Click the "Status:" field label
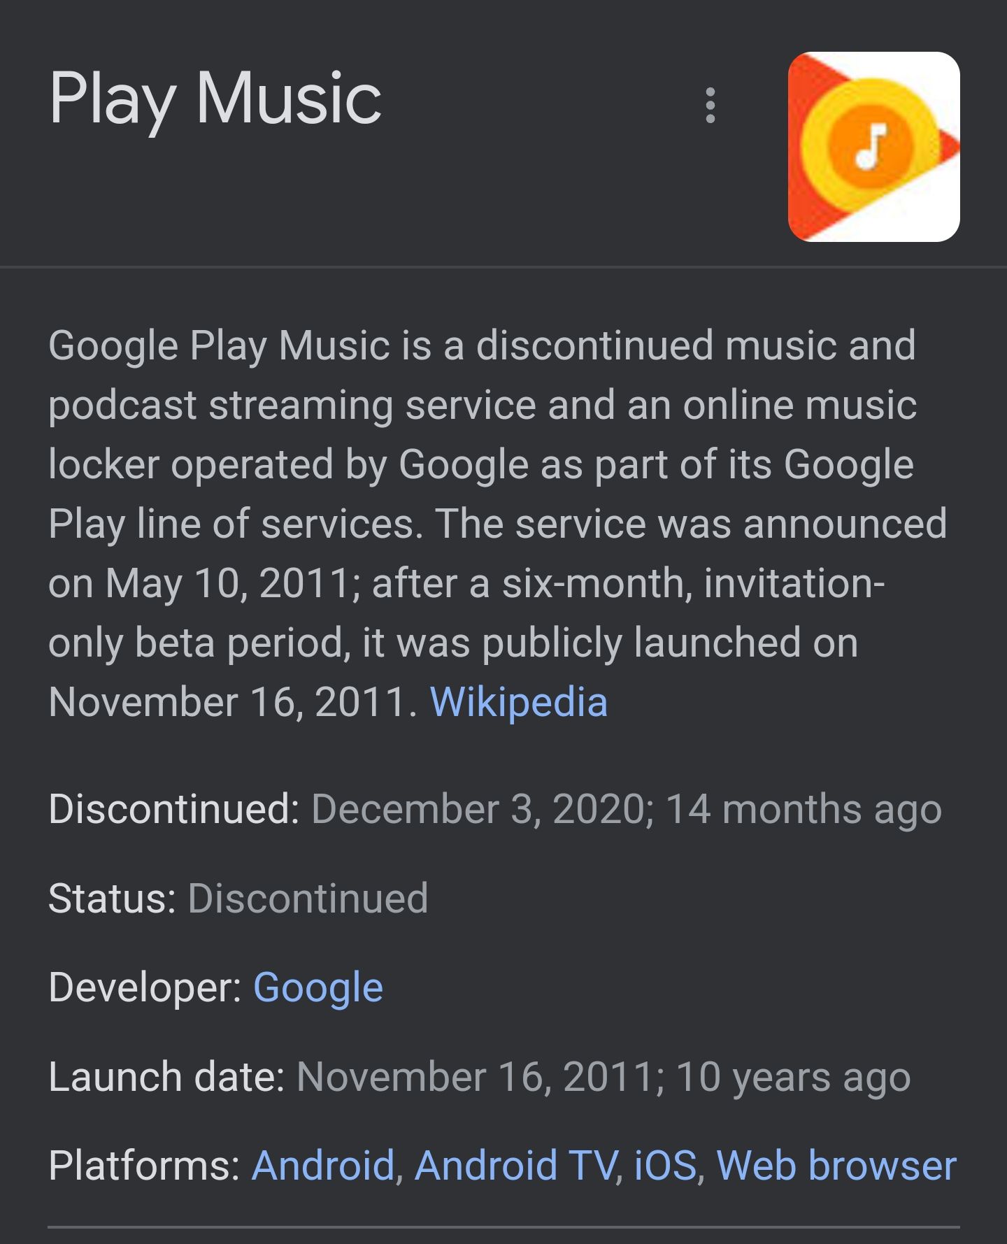The width and height of the screenshot is (1007, 1244). coord(112,899)
